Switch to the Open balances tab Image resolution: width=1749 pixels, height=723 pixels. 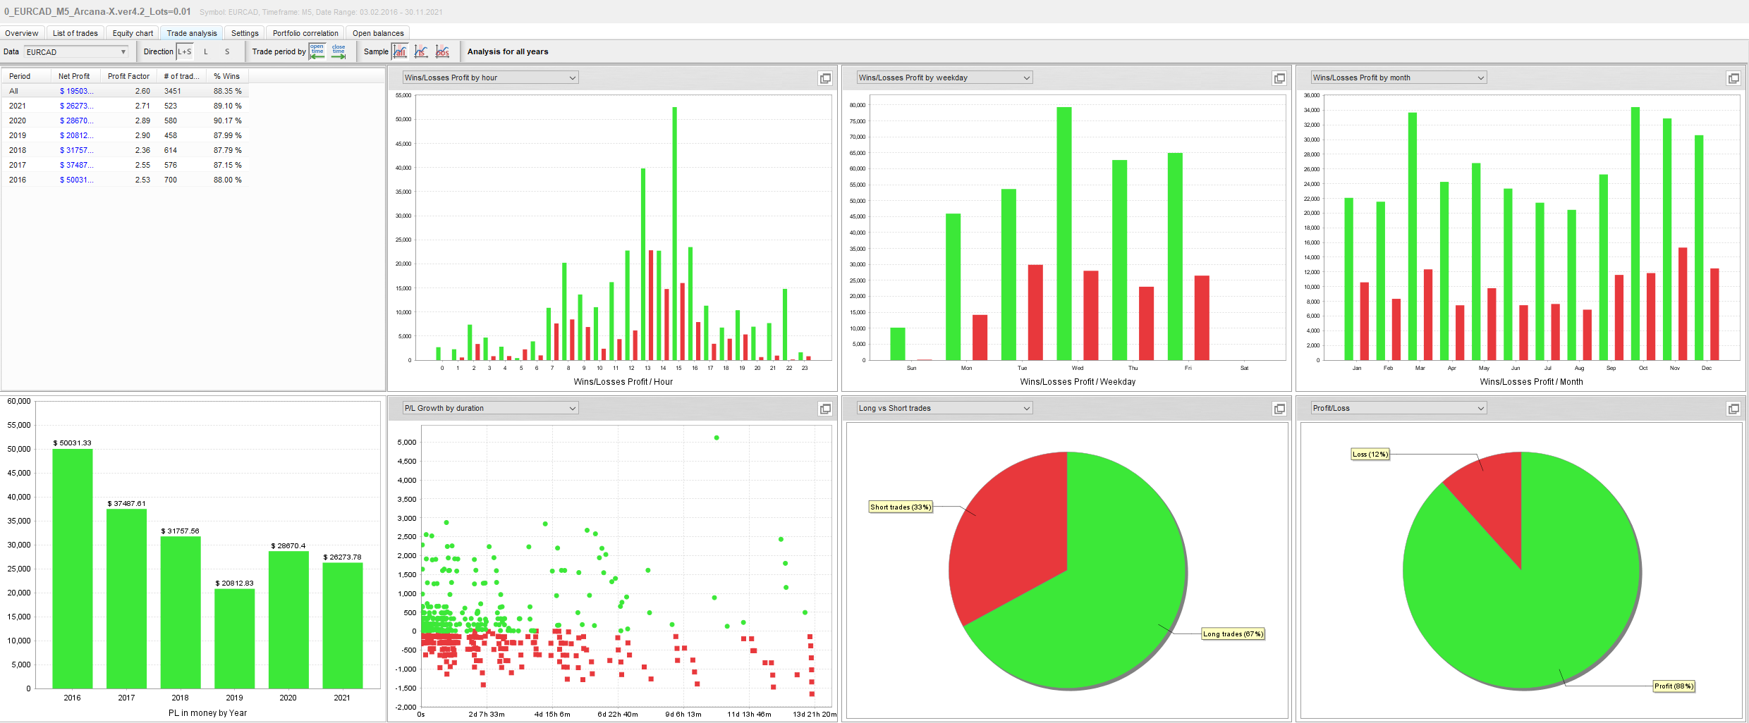tap(378, 33)
